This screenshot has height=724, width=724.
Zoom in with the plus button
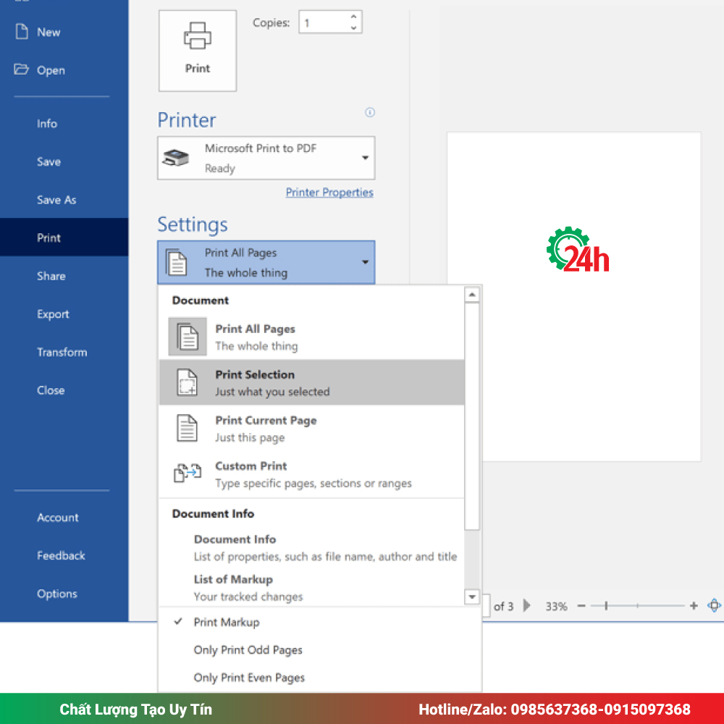tap(694, 606)
